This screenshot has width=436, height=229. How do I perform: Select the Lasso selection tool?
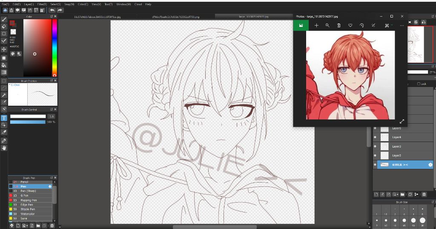(4, 88)
